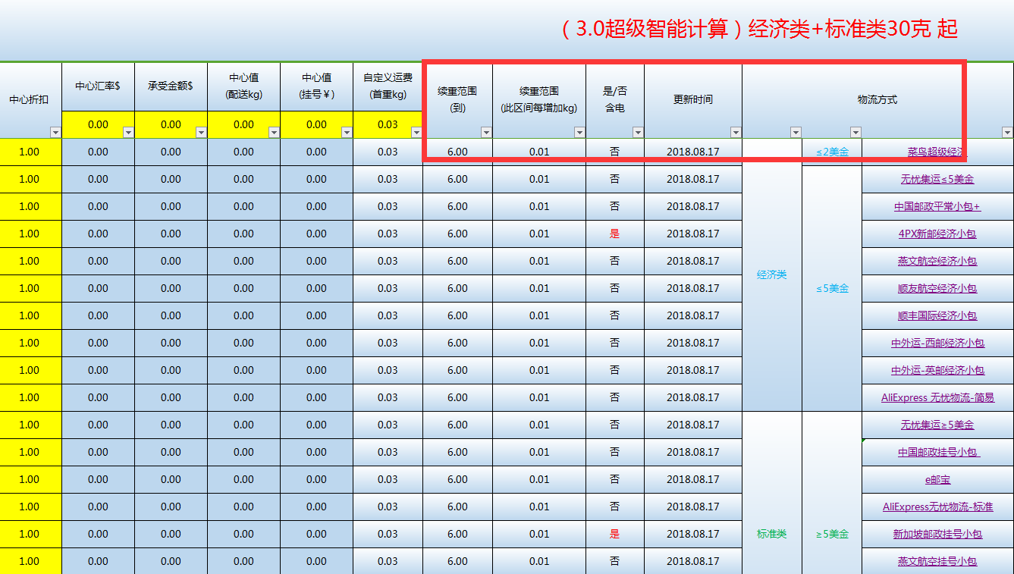Screen dimensions: 1014x574
Task: Select the 中心折扣 header cell
Action: 30,100
